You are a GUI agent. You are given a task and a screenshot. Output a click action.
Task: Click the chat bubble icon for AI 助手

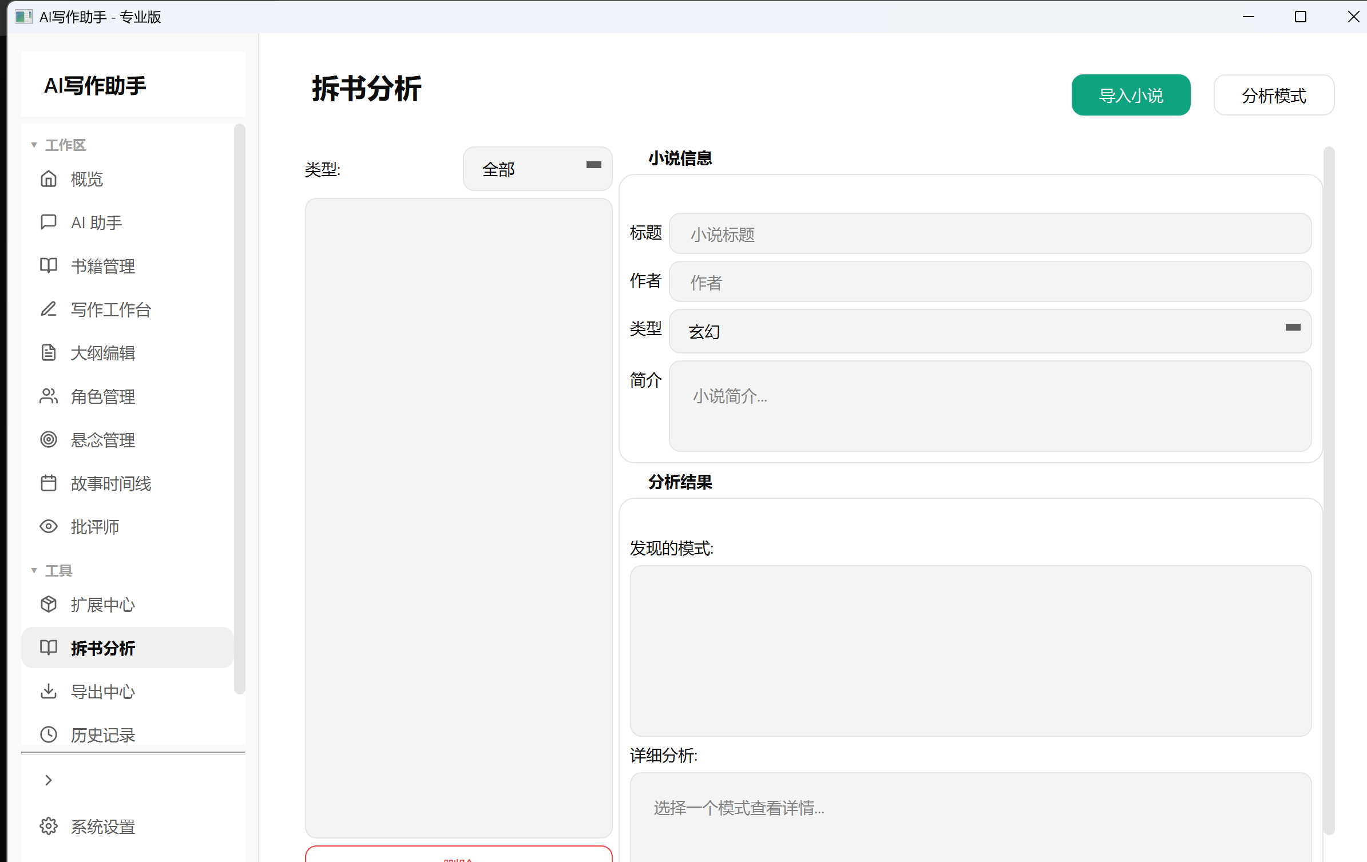click(49, 222)
